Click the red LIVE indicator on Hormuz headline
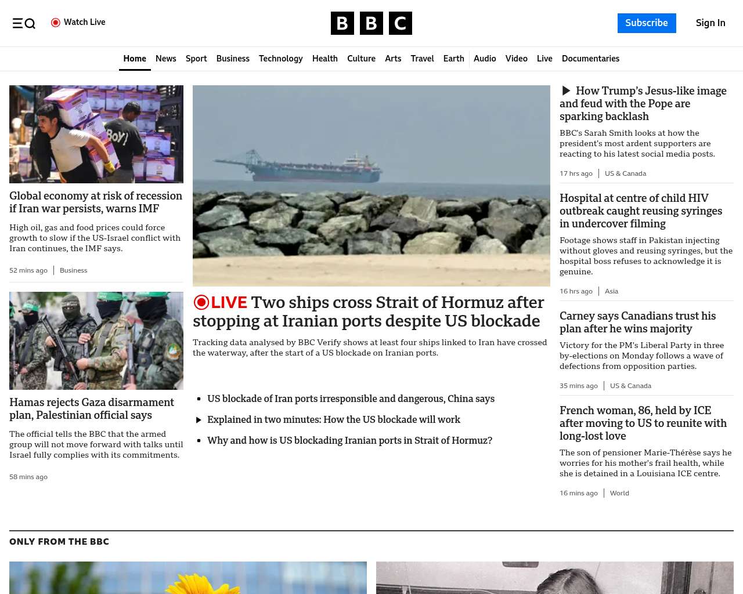This screenshot has height=594, width=743. (x=220, y=302)
